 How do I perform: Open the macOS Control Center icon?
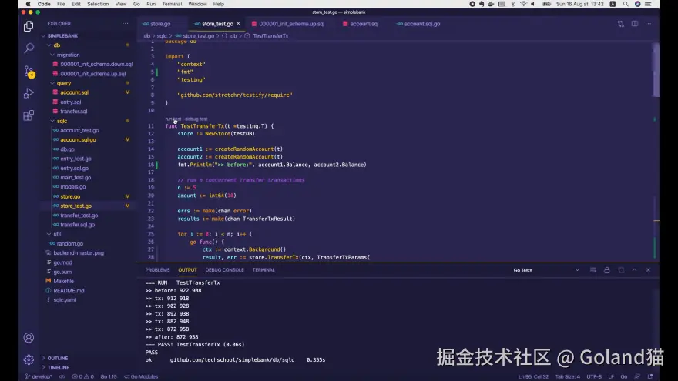[x=648, y=4]
